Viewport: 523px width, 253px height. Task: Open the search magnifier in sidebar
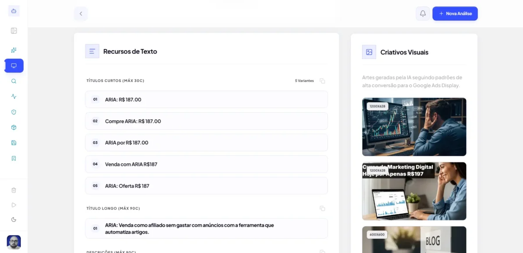14,81
